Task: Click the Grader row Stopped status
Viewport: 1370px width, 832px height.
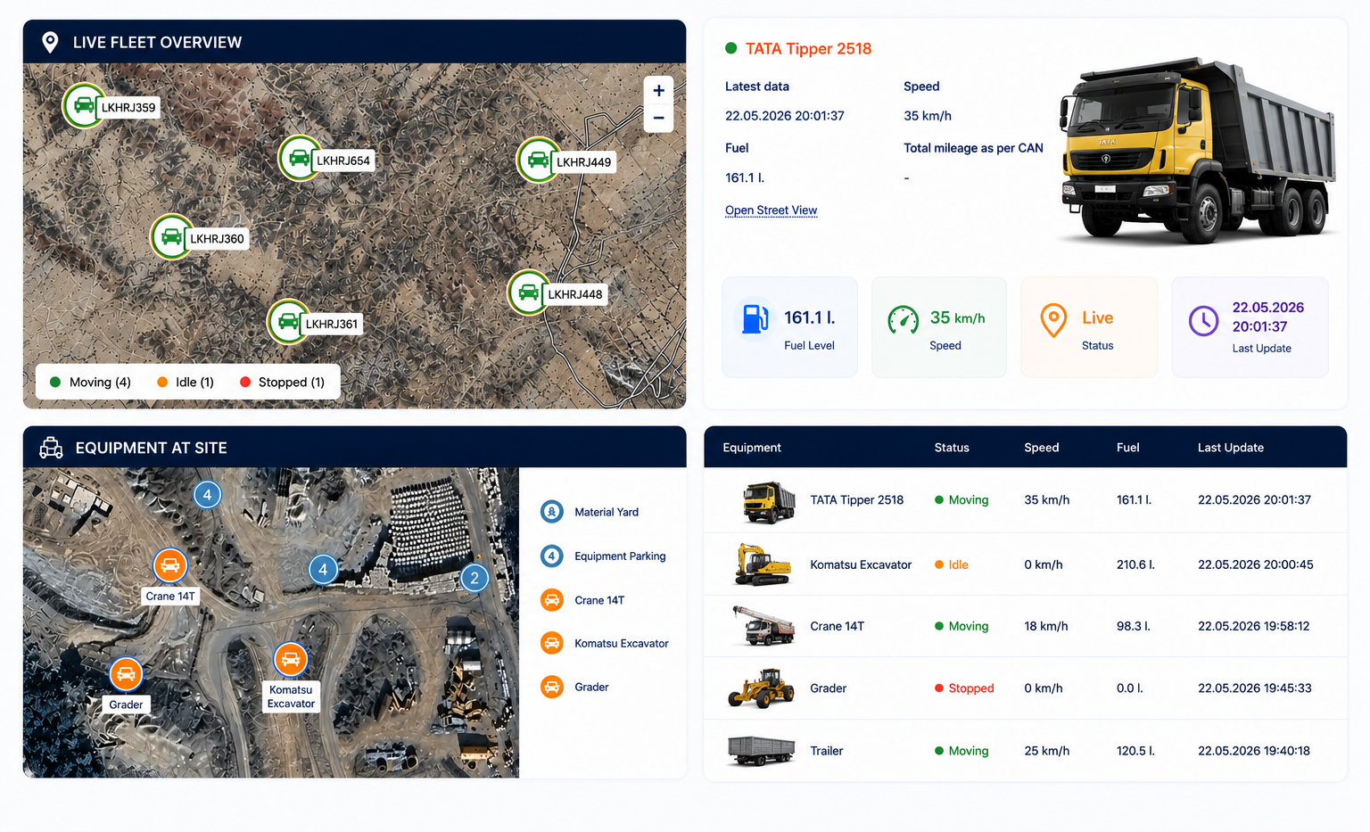Action: coord(964,688)
